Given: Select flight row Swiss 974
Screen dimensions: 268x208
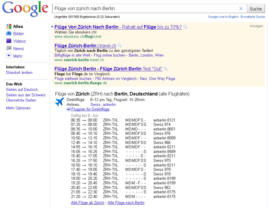Looking at the screenshot, I should [x=121, y=125].
